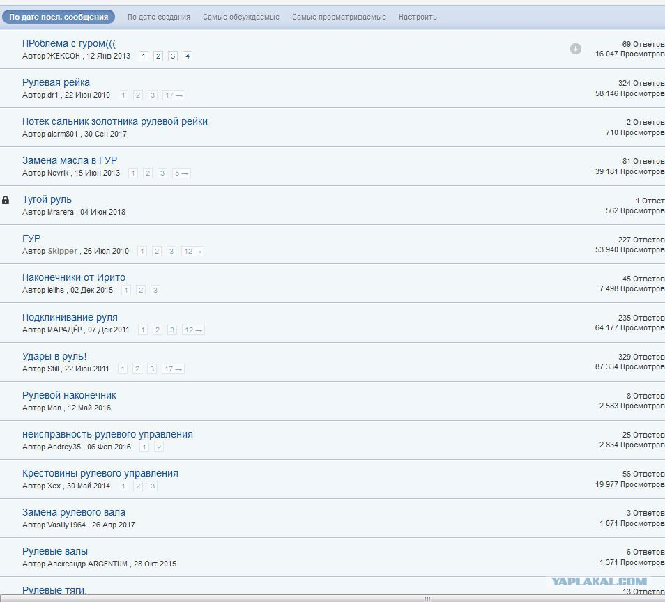Jump to last page 12 of Подклинивание руля

click(x=193, y=330)
